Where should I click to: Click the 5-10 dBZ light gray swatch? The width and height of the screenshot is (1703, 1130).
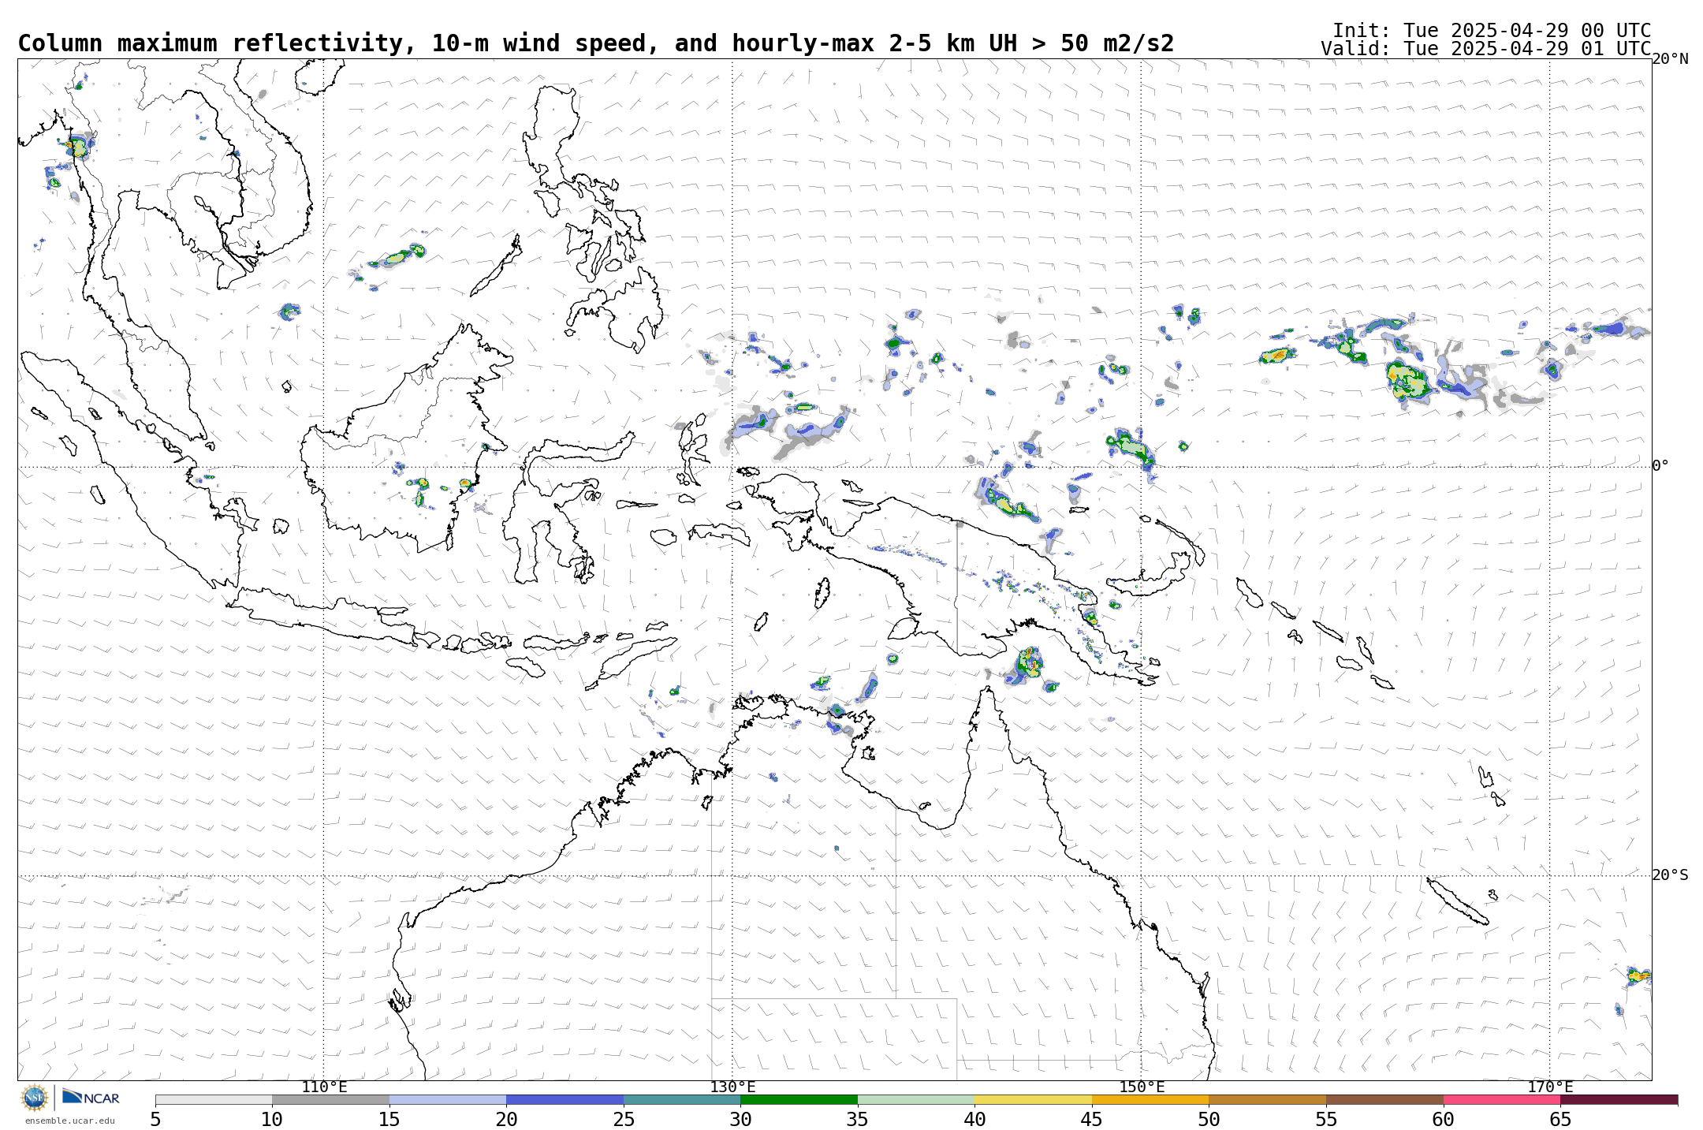pos(214,1099)
